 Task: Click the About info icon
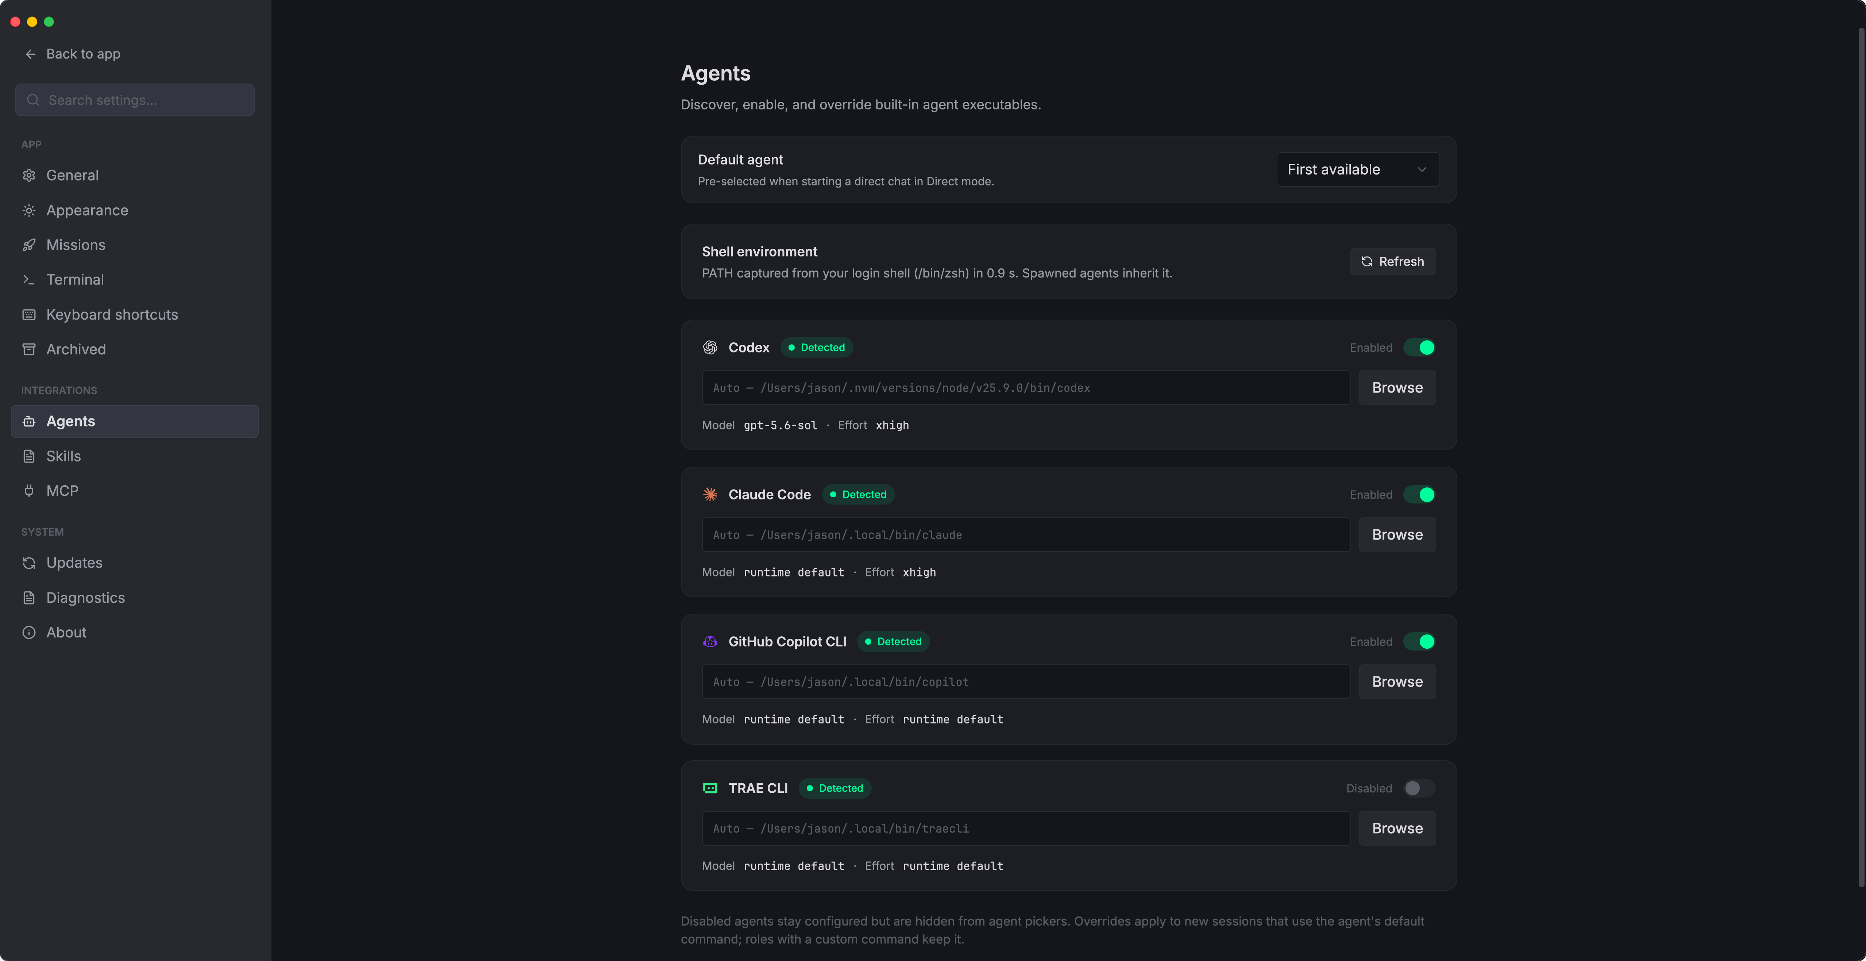pyautogui.click(x=29, y=632)
